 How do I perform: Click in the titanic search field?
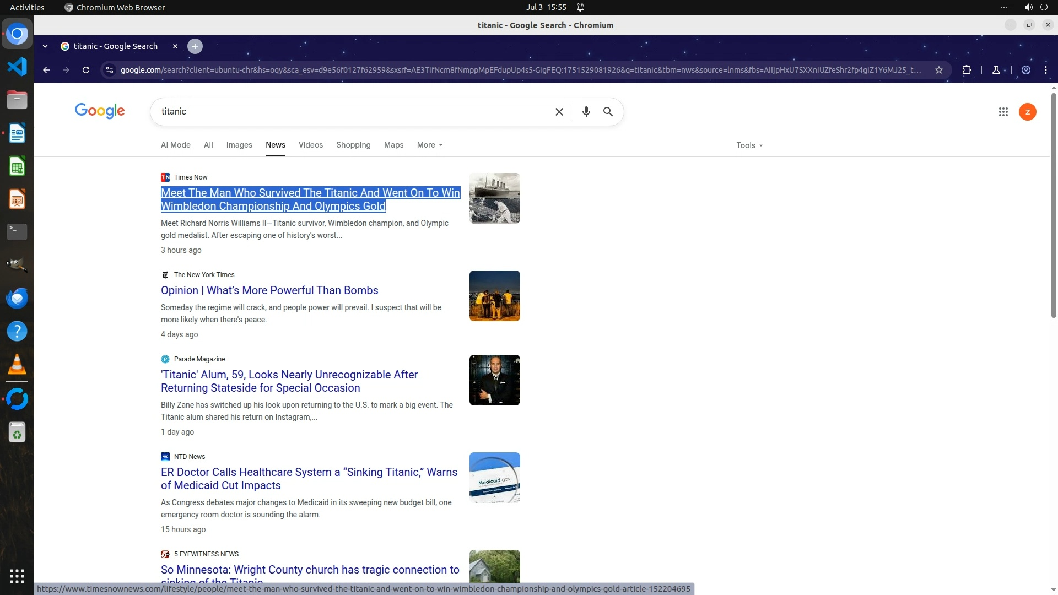[353, 112]
